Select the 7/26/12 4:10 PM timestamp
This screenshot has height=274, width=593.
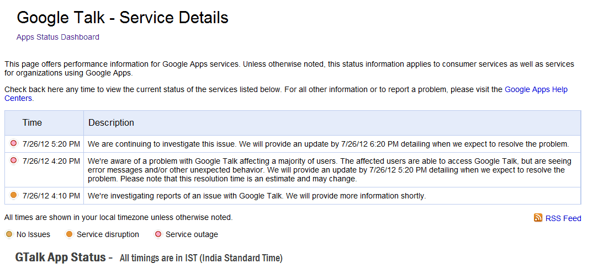click(x=51, y=196)
